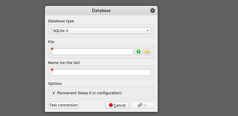Cancel the database dialog

click(117, 105)
